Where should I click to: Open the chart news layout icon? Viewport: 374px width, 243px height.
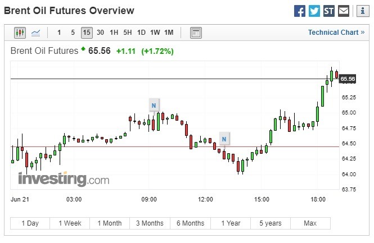[196, 33]
